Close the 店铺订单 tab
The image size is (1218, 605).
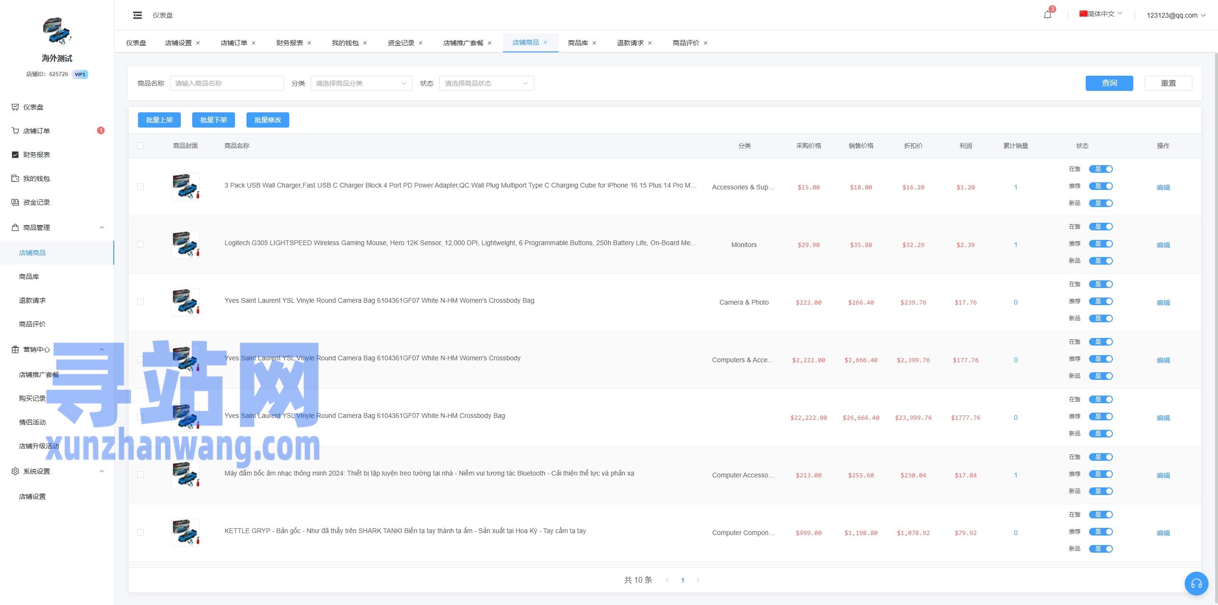[254, 43]
